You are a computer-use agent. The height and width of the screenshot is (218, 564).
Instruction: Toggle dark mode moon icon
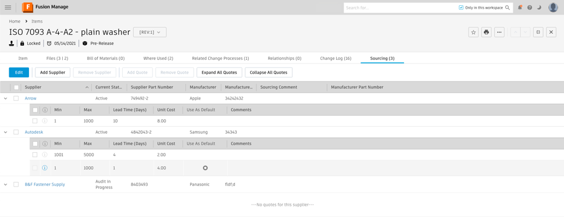[539, 8]
